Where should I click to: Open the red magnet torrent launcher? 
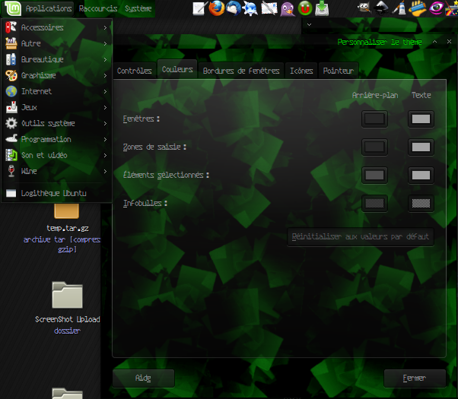pyautogui.click(x=305, y=8)
